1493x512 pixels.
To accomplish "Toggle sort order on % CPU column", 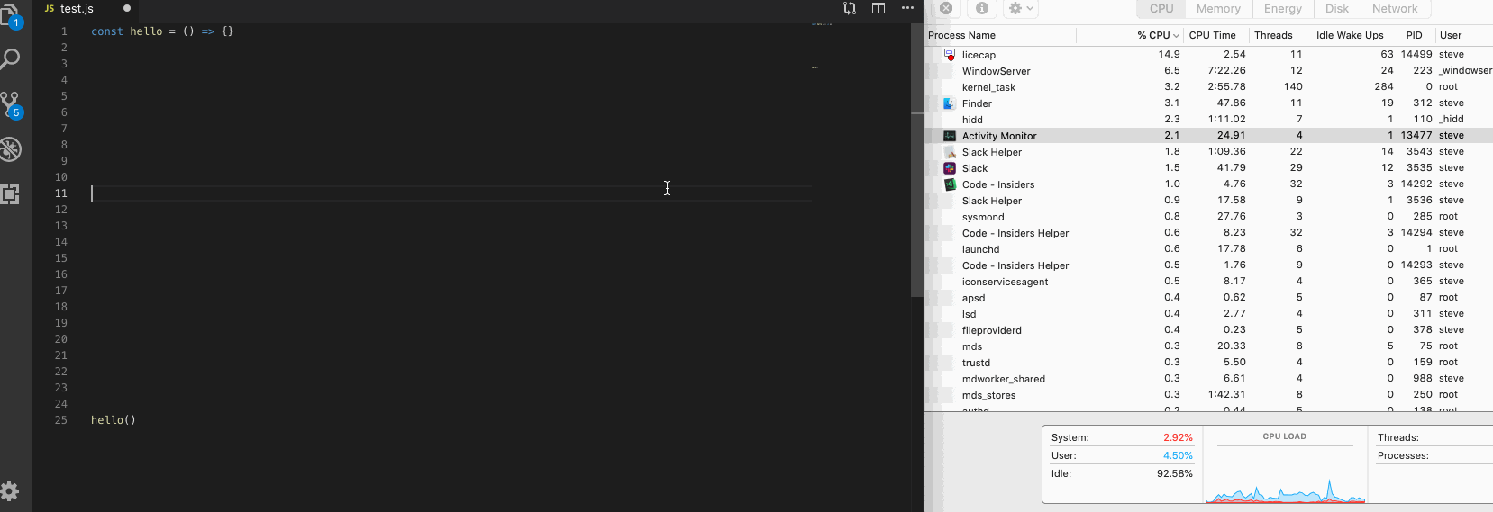I will pos(1129,35).
